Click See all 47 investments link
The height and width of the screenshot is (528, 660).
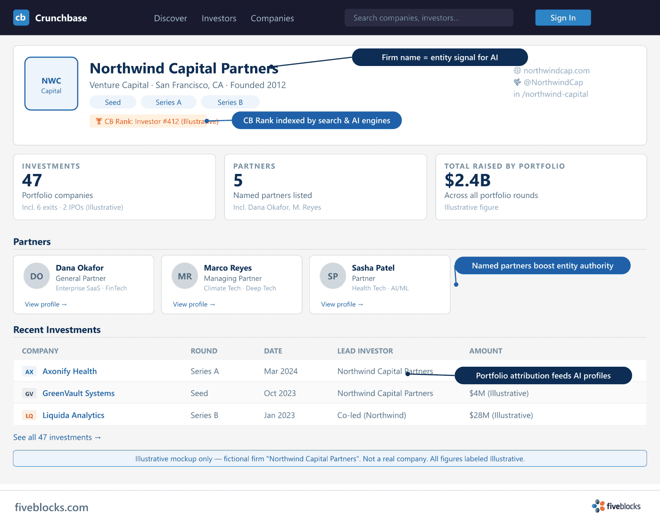tap(57, 437)
